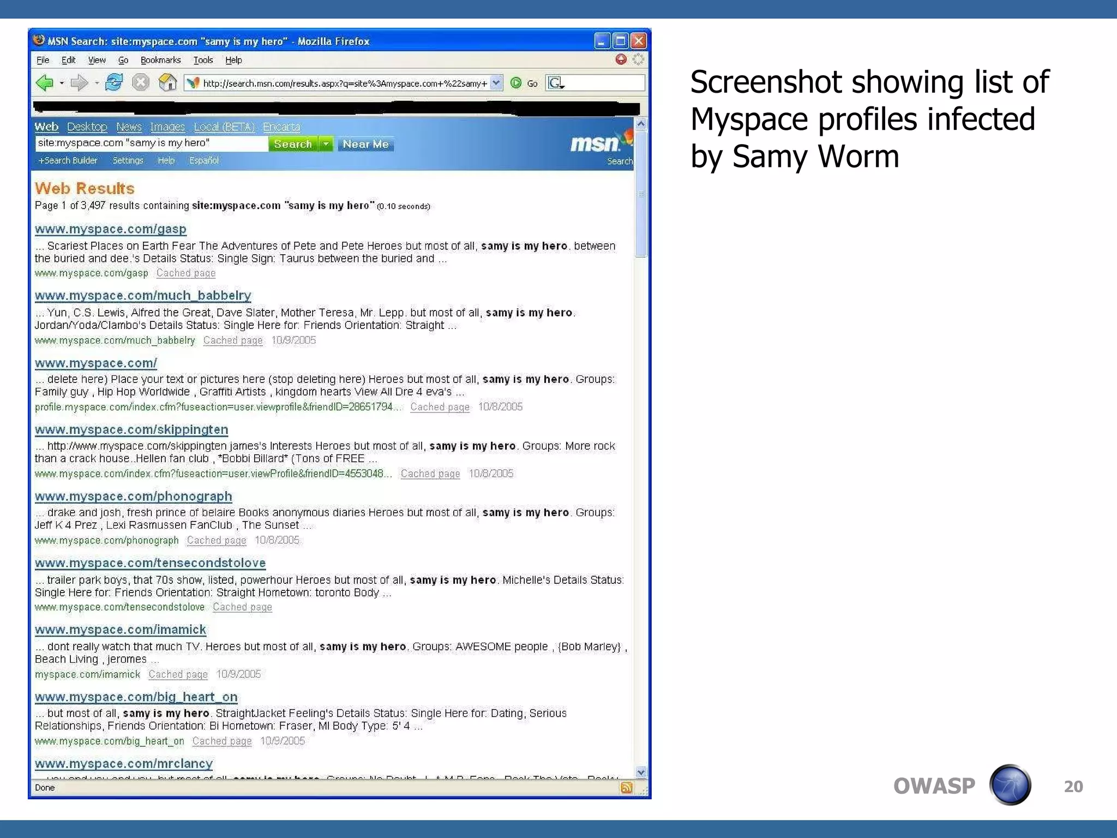Click the scrollbar down arrow
1117x838 pixels.
pyautogui.click(x=641, y=772)
